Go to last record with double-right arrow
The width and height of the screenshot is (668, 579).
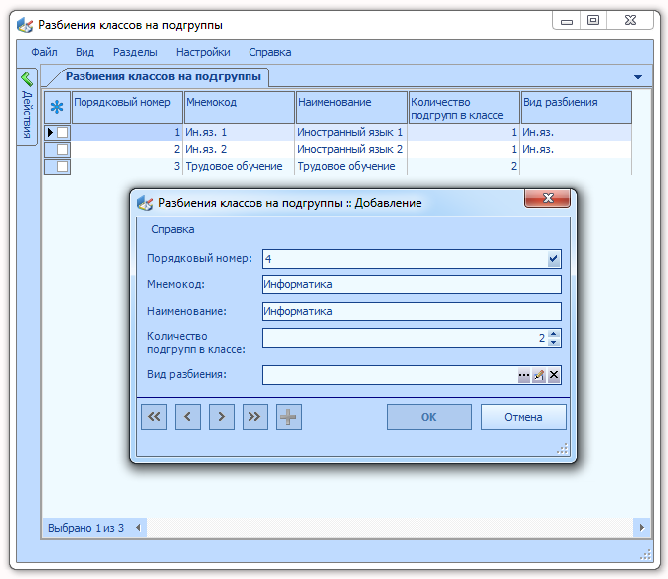tap(255, 417)
